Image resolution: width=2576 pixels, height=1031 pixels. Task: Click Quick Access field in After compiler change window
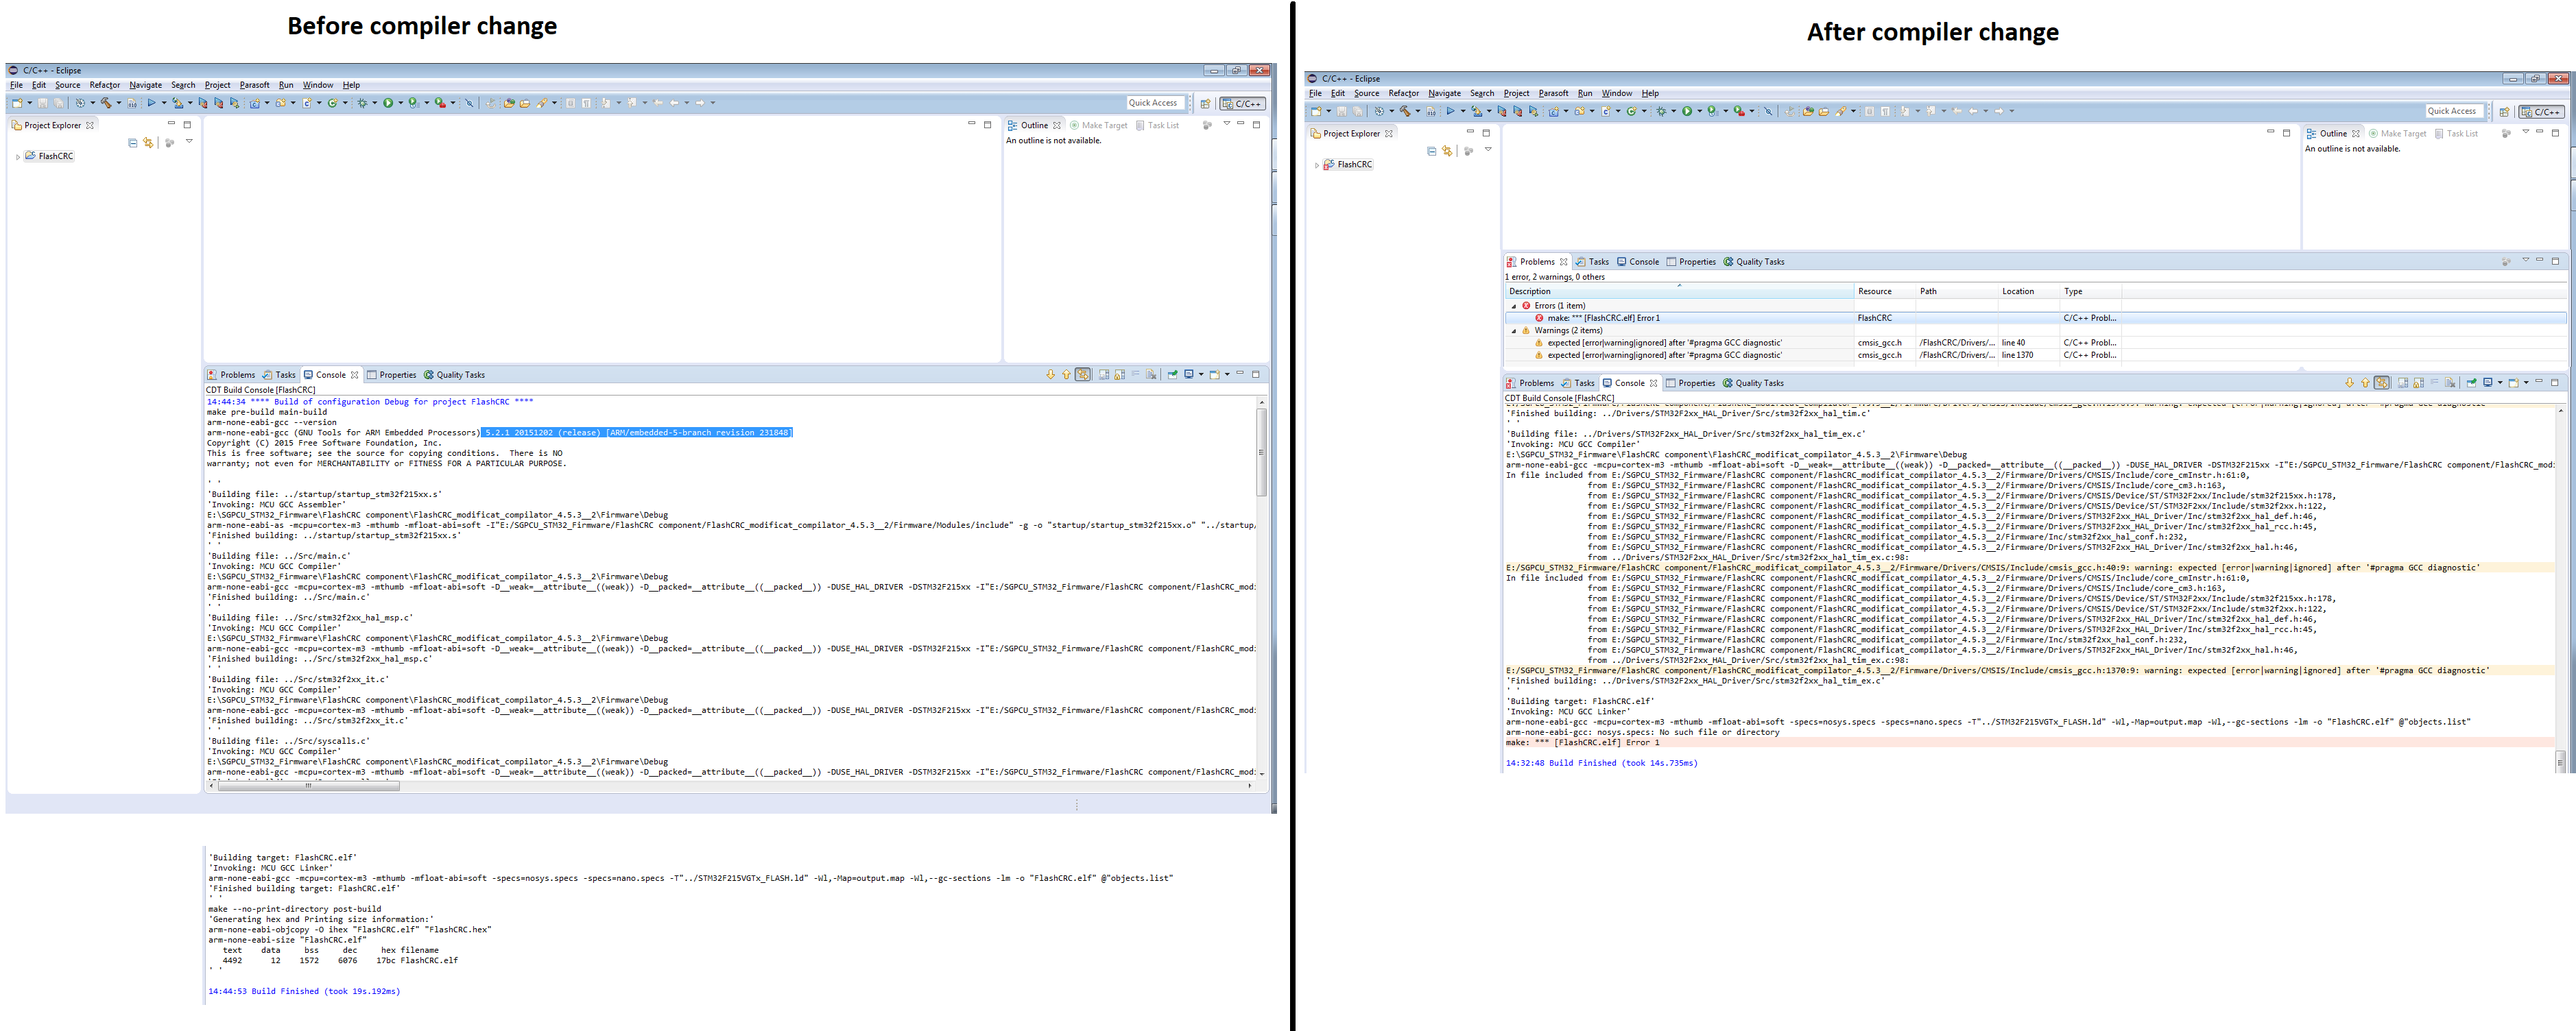click(2455, 111)
